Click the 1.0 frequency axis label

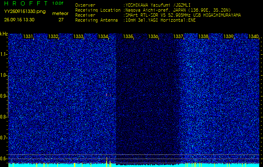click(3, 76)
